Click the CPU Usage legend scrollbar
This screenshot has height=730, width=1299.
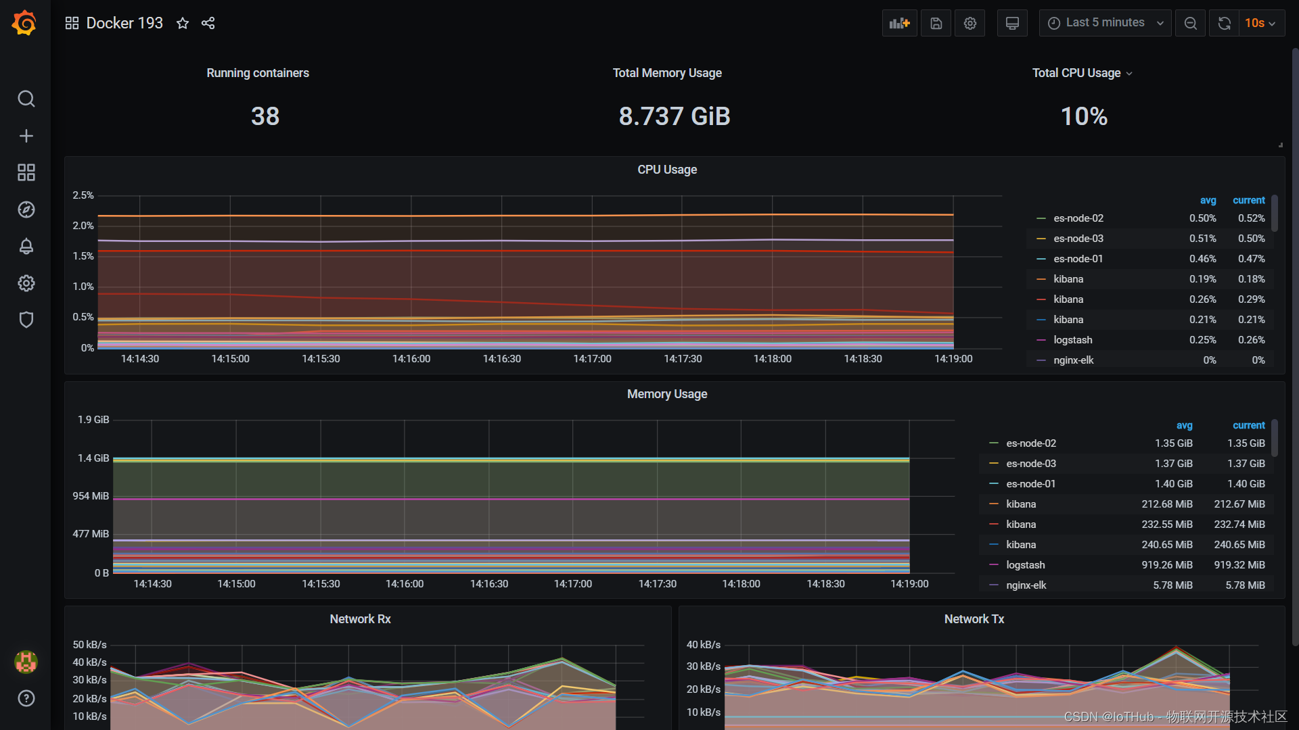click(x=1275, y=214)
